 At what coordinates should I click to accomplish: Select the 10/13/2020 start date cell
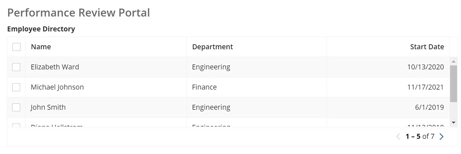[x=388, y=67]
